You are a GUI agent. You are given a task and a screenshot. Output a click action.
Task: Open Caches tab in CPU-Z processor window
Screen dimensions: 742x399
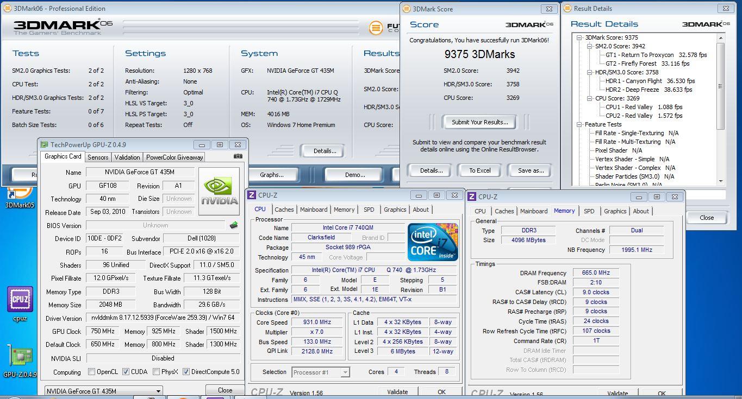click(x=284, y=210)
